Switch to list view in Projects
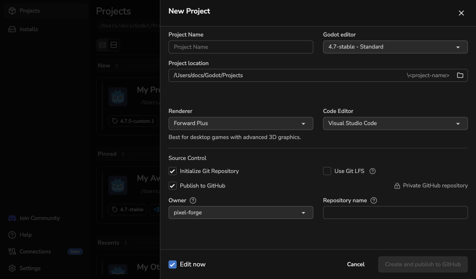The image size is (476, 279). [103, 45]
